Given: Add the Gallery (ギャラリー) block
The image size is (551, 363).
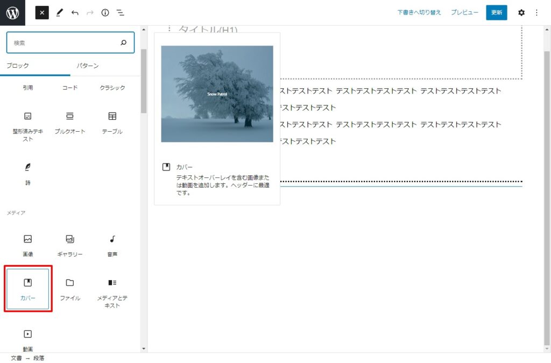Looking at the screenshot, I should [x=69, y=245].
